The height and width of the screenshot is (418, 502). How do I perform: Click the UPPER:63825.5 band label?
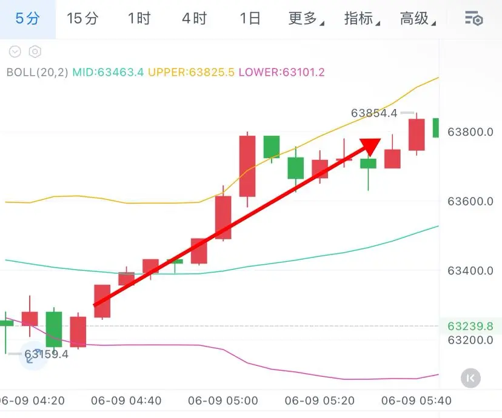pos(191,72)
